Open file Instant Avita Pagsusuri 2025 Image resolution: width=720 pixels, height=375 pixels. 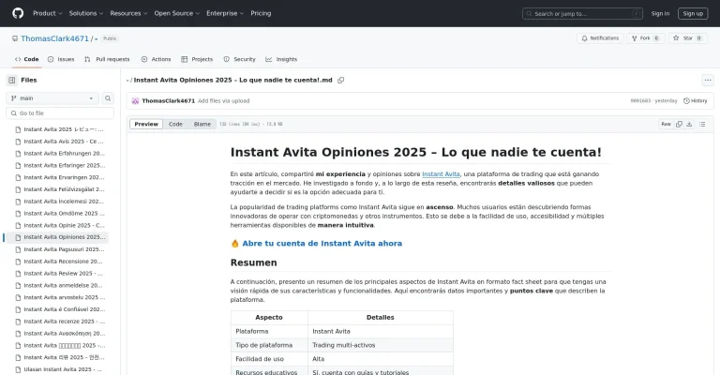click(x=64, y=249)
